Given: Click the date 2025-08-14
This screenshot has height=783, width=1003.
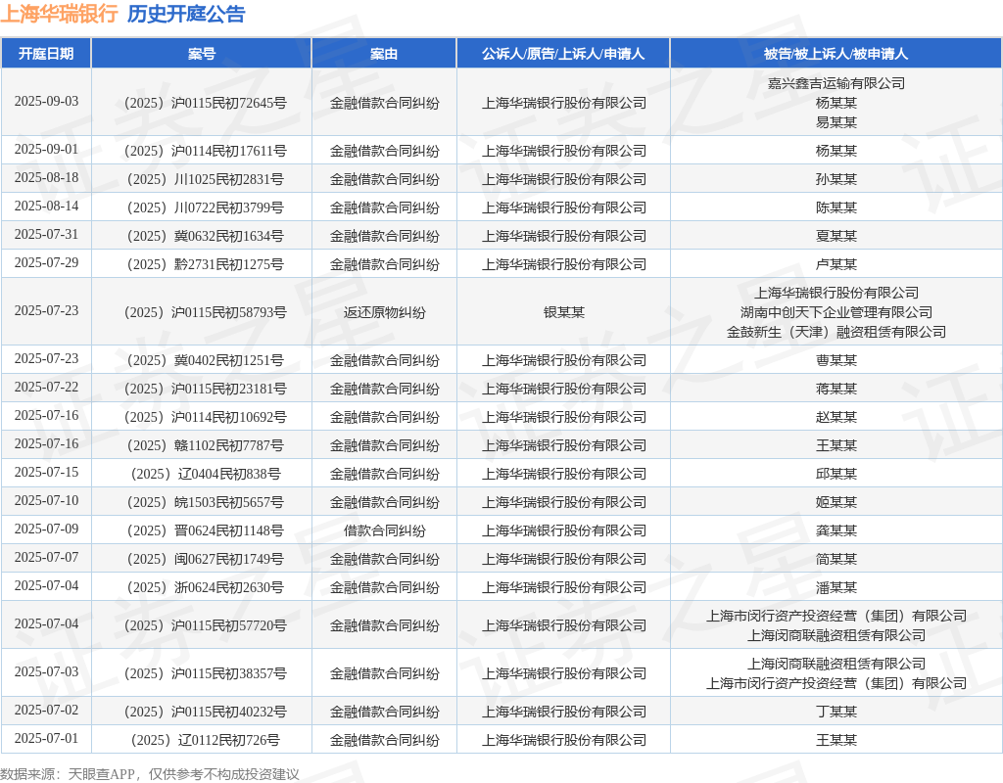Looking at the screenshot, I should [x=46, y=206].
